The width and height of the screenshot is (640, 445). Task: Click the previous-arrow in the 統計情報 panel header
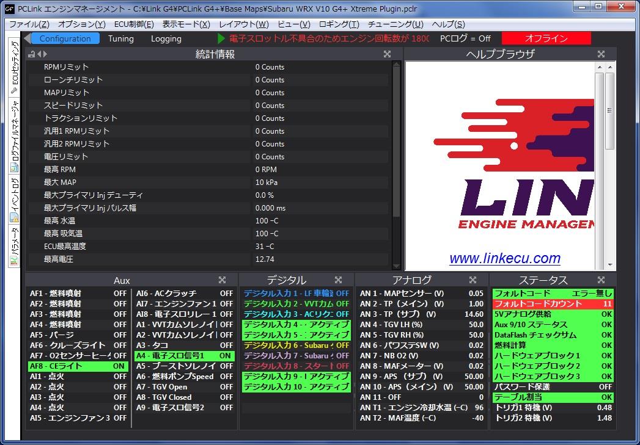(39, 54)
